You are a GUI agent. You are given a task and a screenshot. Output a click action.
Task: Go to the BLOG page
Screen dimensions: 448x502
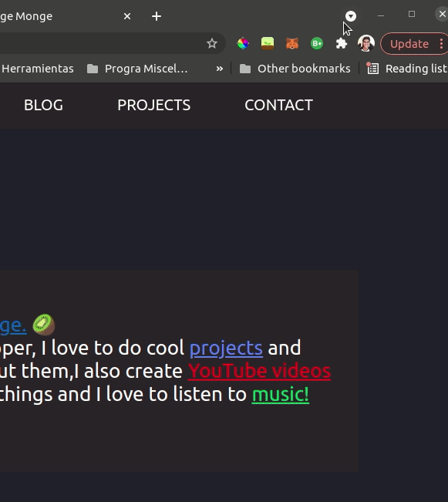click(x=43, y=105)
